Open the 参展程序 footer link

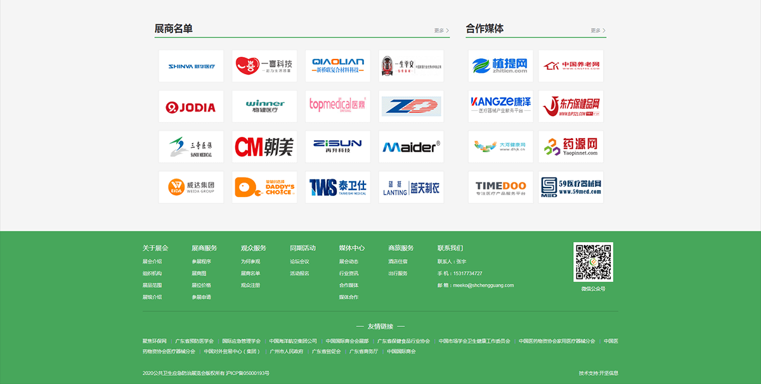(201, 262)
